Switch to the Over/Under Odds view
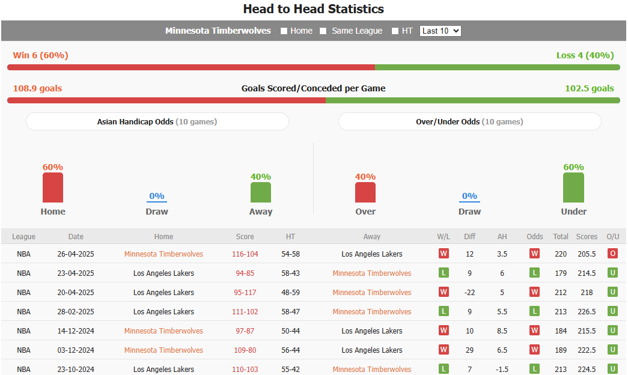628x375 pixels. click(x=469, y=121)
